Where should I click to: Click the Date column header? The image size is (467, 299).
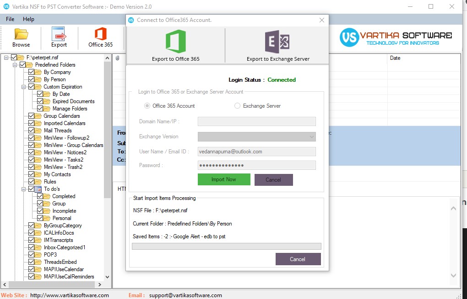point(395,58)
